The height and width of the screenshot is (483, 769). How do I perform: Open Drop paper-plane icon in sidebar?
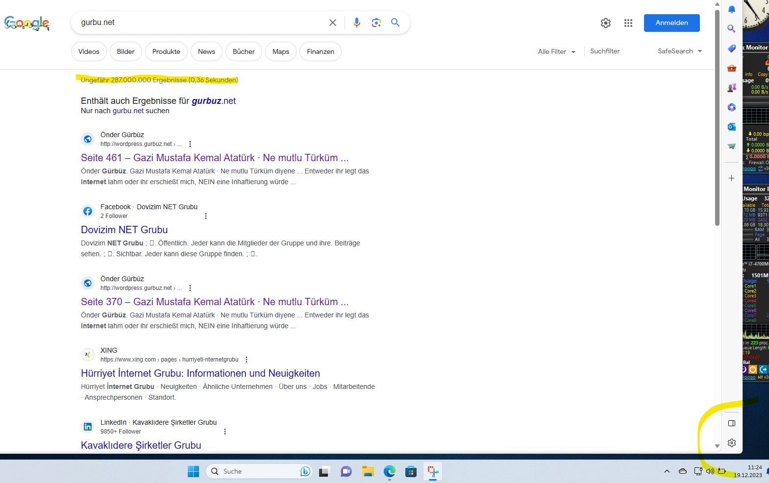[732, 146]
